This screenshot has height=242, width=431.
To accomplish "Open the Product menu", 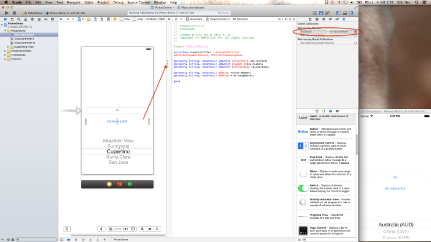I will point(103,2).
